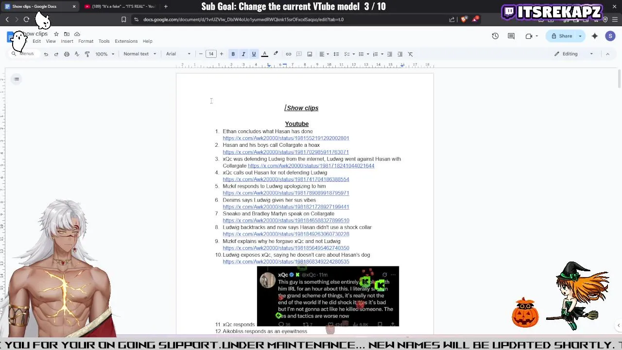Click the xQc tweet screenshot image
This screenshot has height=350, width=622.
click(328, 296)
